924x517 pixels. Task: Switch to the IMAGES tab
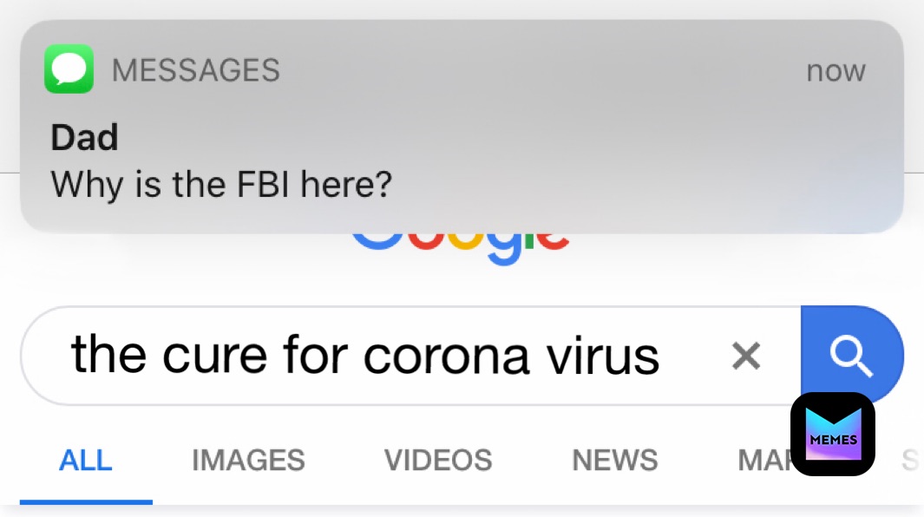point(248,460)
